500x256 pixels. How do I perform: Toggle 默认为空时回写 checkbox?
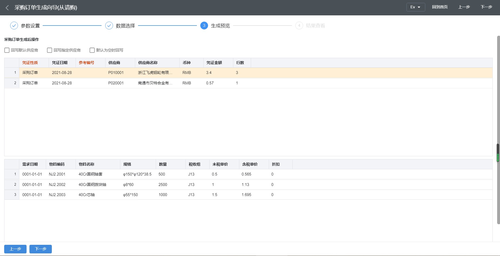92,50
